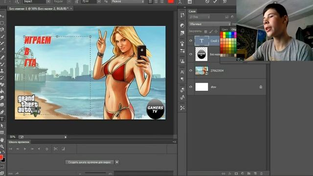Select the white Фон layer thumbnail
Screen dimensions: 313x176
point(201,87)
